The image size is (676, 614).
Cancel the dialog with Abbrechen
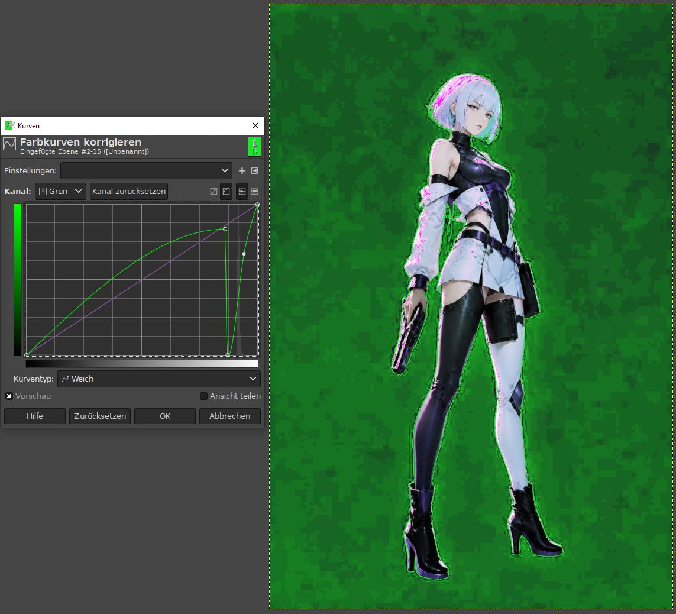[230, 416]
